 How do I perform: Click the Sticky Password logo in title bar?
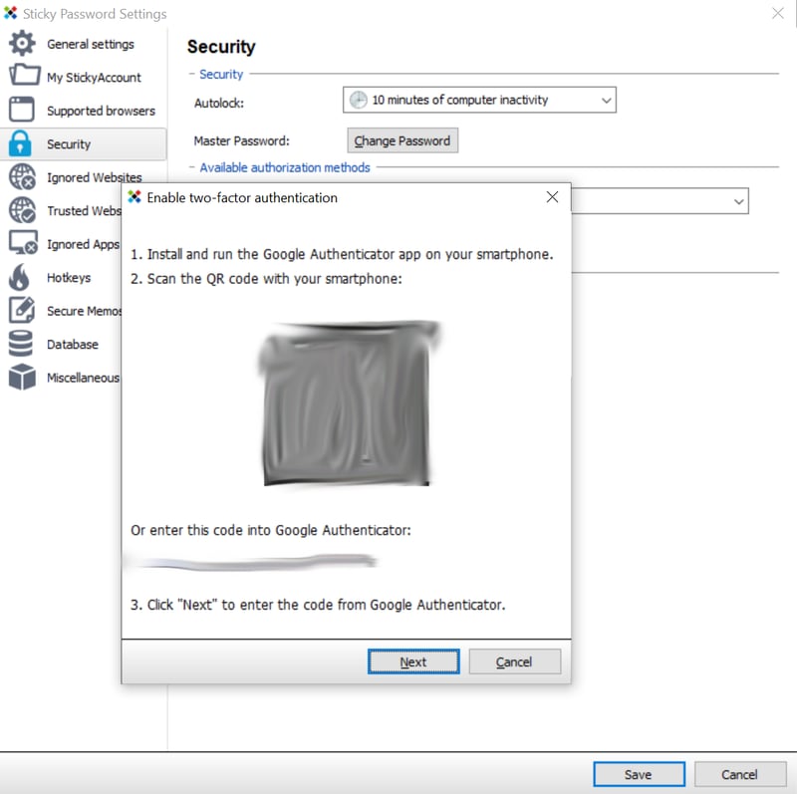11,13
